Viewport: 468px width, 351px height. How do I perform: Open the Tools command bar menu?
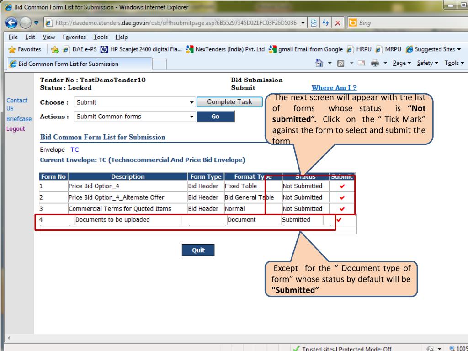[x=454, y=63]
